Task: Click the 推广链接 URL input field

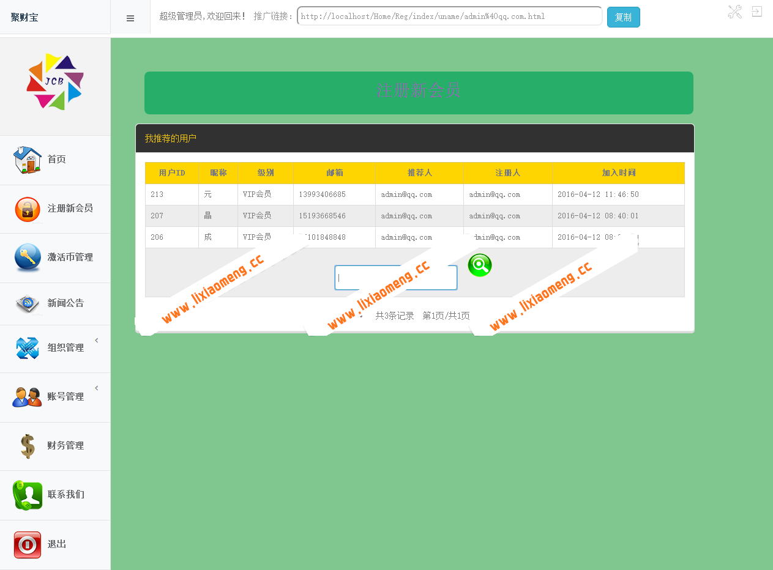Action: click(x=449, y=17)
